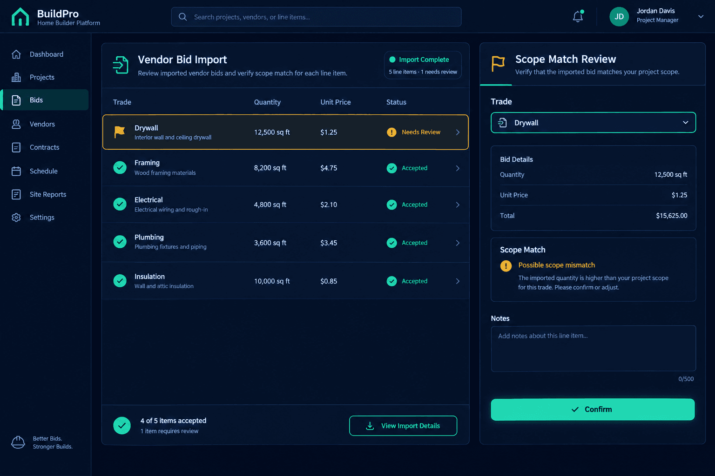Expand the Insulation row chevron
This screenshot has height=476, width=715.
point(458,281)
